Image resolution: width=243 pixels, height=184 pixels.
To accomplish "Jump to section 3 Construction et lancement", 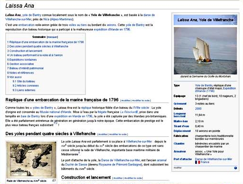I will point(24,51).
